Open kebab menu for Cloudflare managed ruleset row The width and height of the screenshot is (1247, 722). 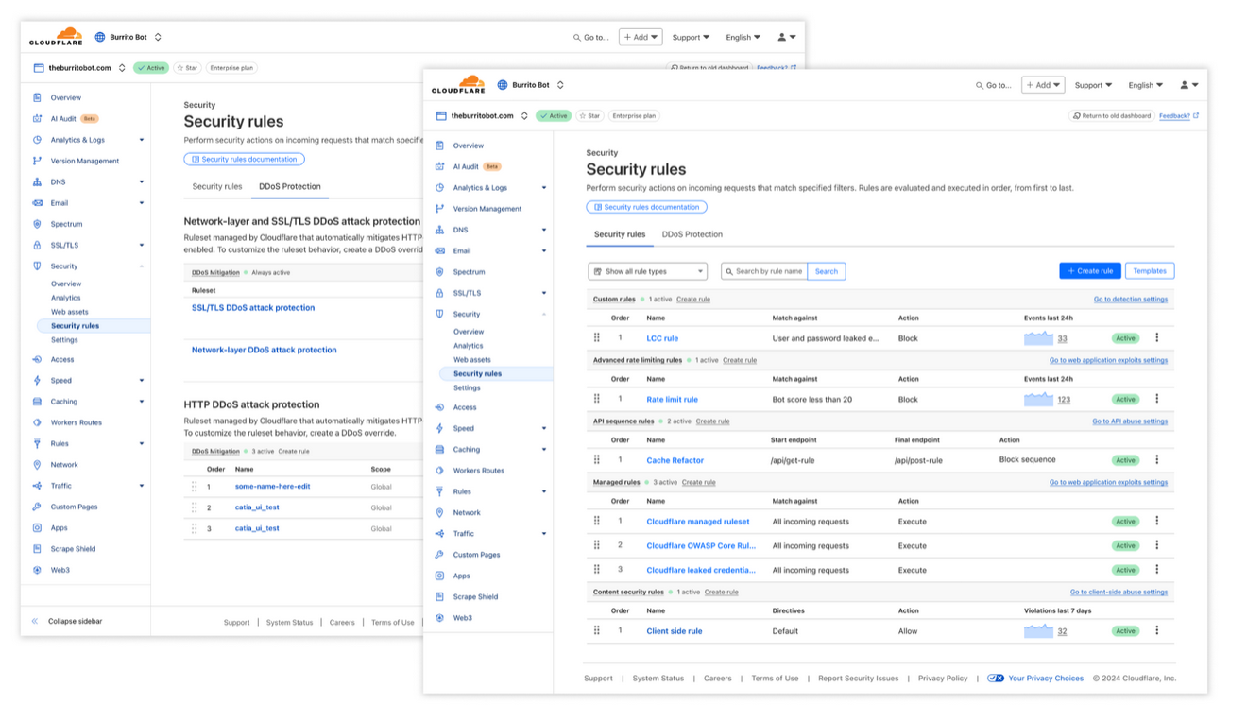click(x=1156, y=521)
